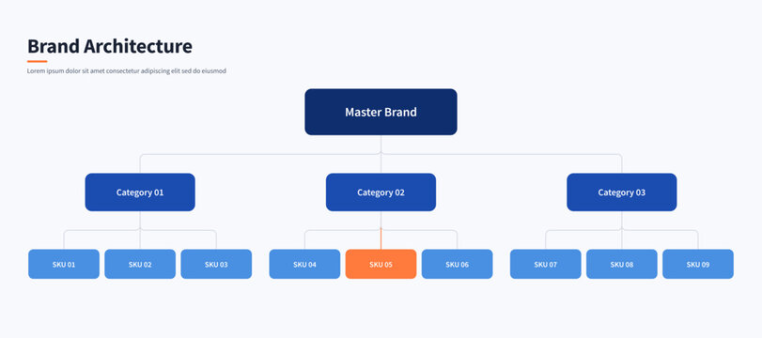Select the SKU 04 box
Viewport: 762px width, 338px height.
click(304, 264)
